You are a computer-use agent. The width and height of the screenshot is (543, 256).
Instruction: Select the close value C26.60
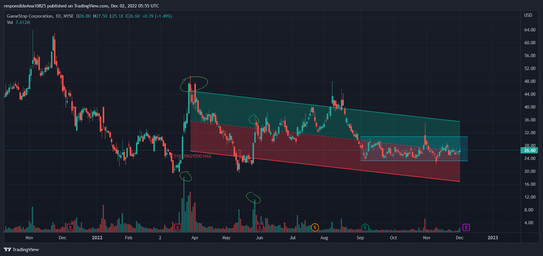click(133, 16)
